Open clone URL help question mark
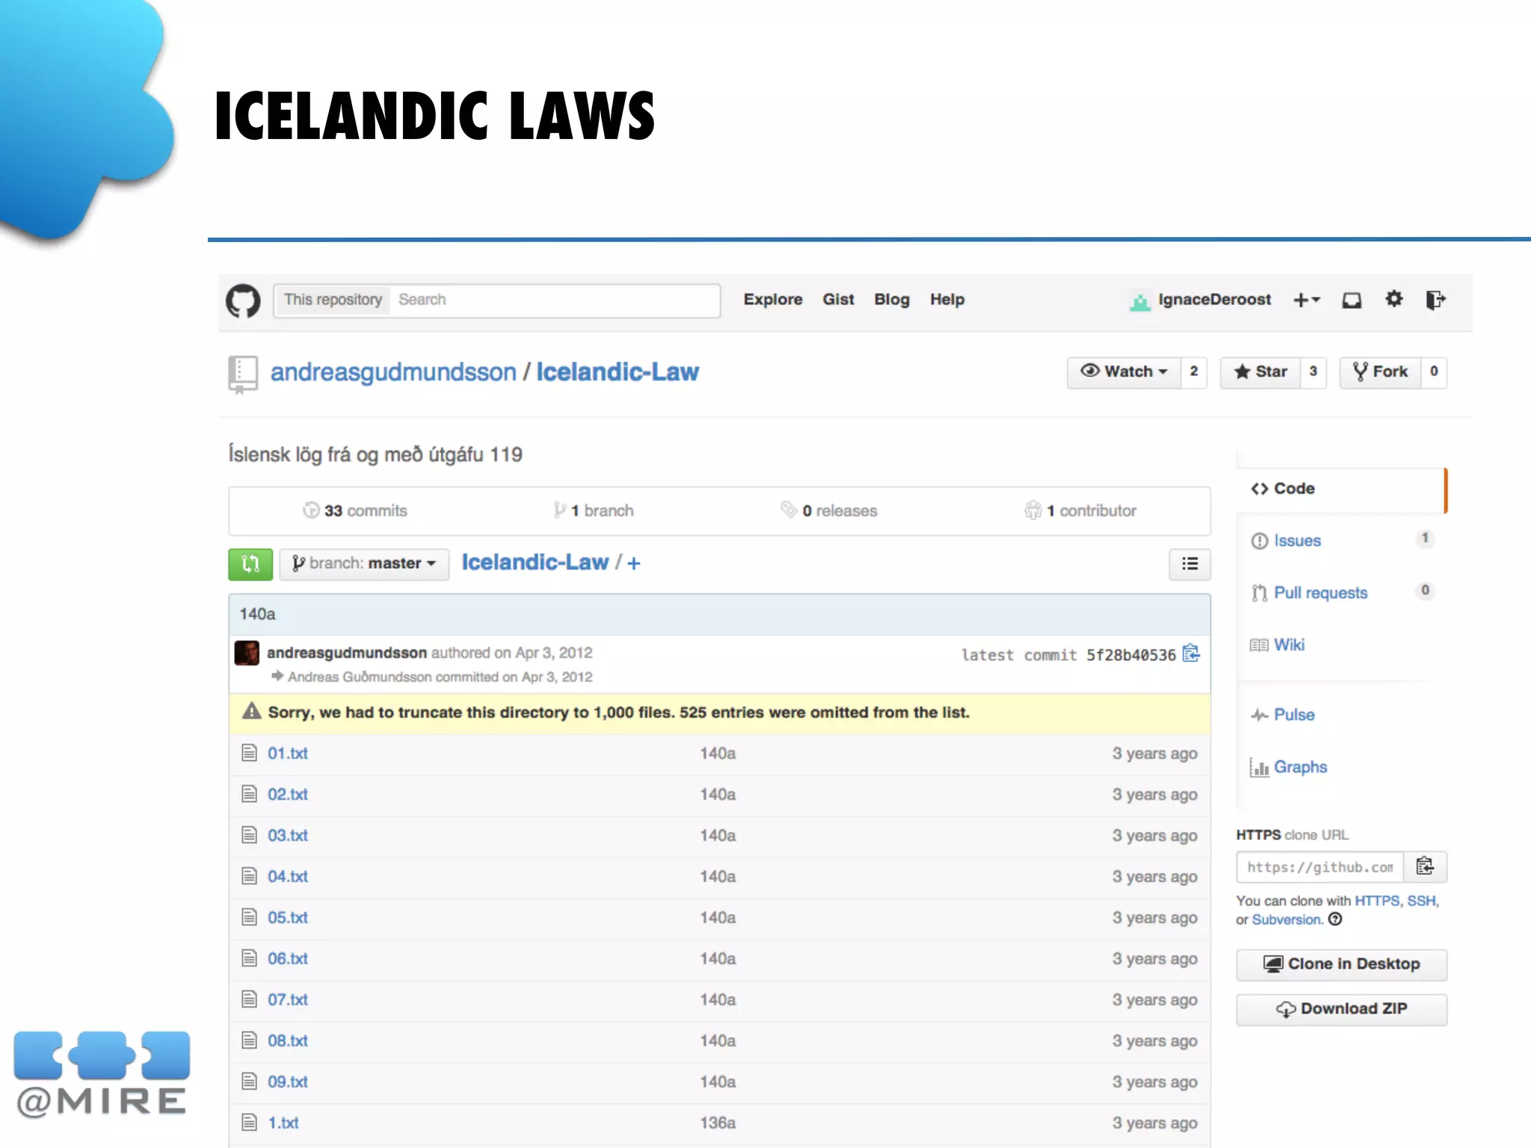 tap(1335, 919)
